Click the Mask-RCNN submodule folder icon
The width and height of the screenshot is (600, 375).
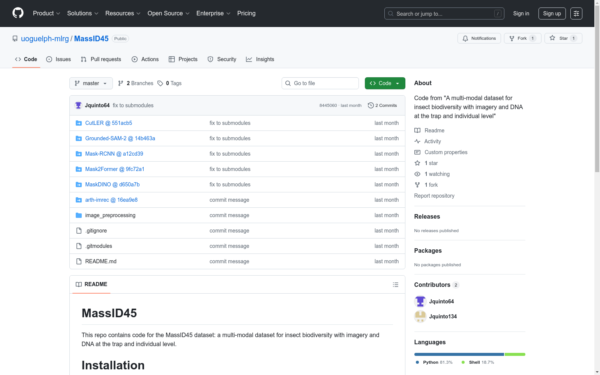79,154
